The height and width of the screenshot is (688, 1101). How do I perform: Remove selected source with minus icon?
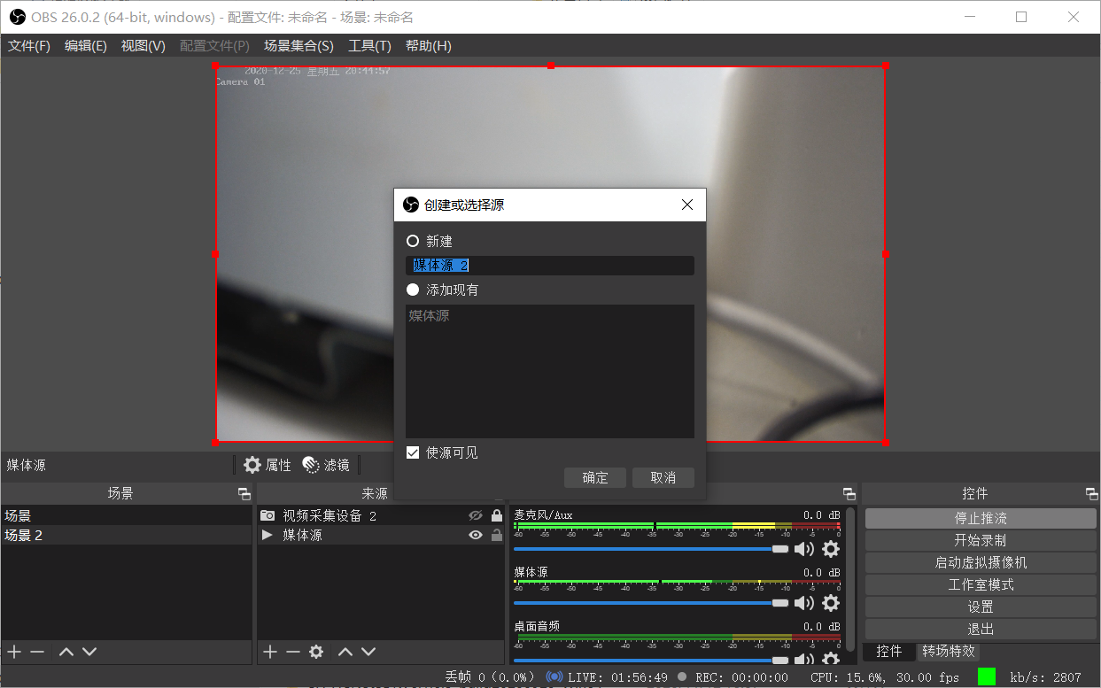click(x=293, y=652)
